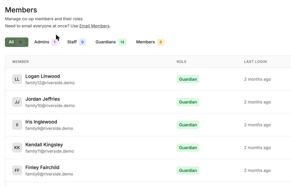
Task: Click the FF avatar for Finley Fairchild
Action: (x=17, y=170)
